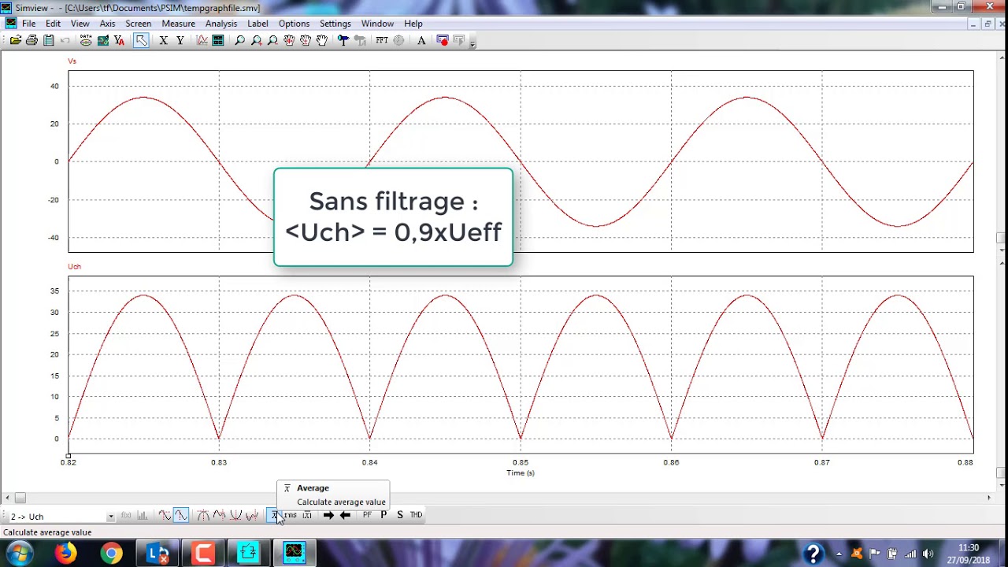Show hidden system tray icons
1008x567 pixels.
pyautogui.click(x=838, y=554)
